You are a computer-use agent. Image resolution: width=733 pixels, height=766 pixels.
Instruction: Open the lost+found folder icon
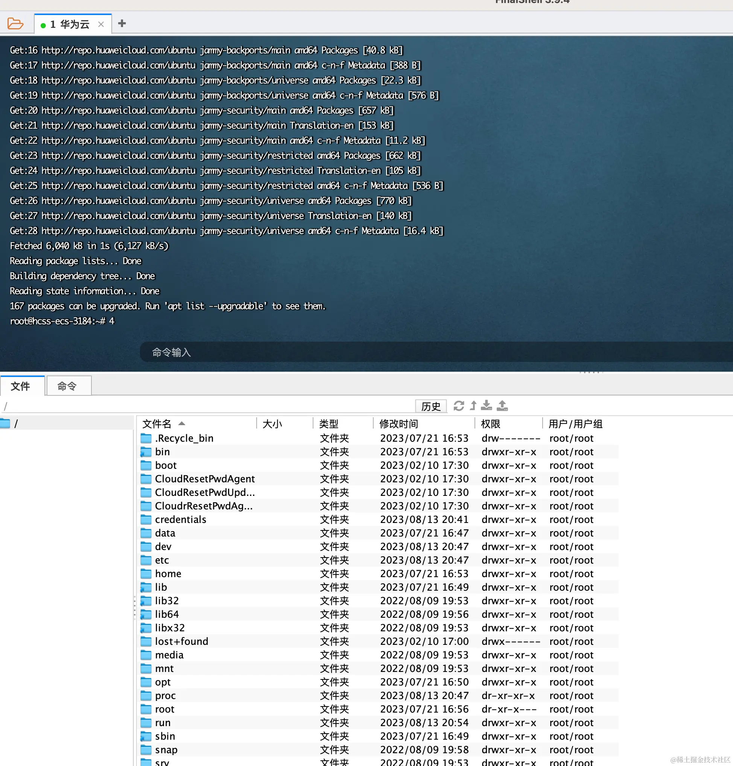[145, 641]
